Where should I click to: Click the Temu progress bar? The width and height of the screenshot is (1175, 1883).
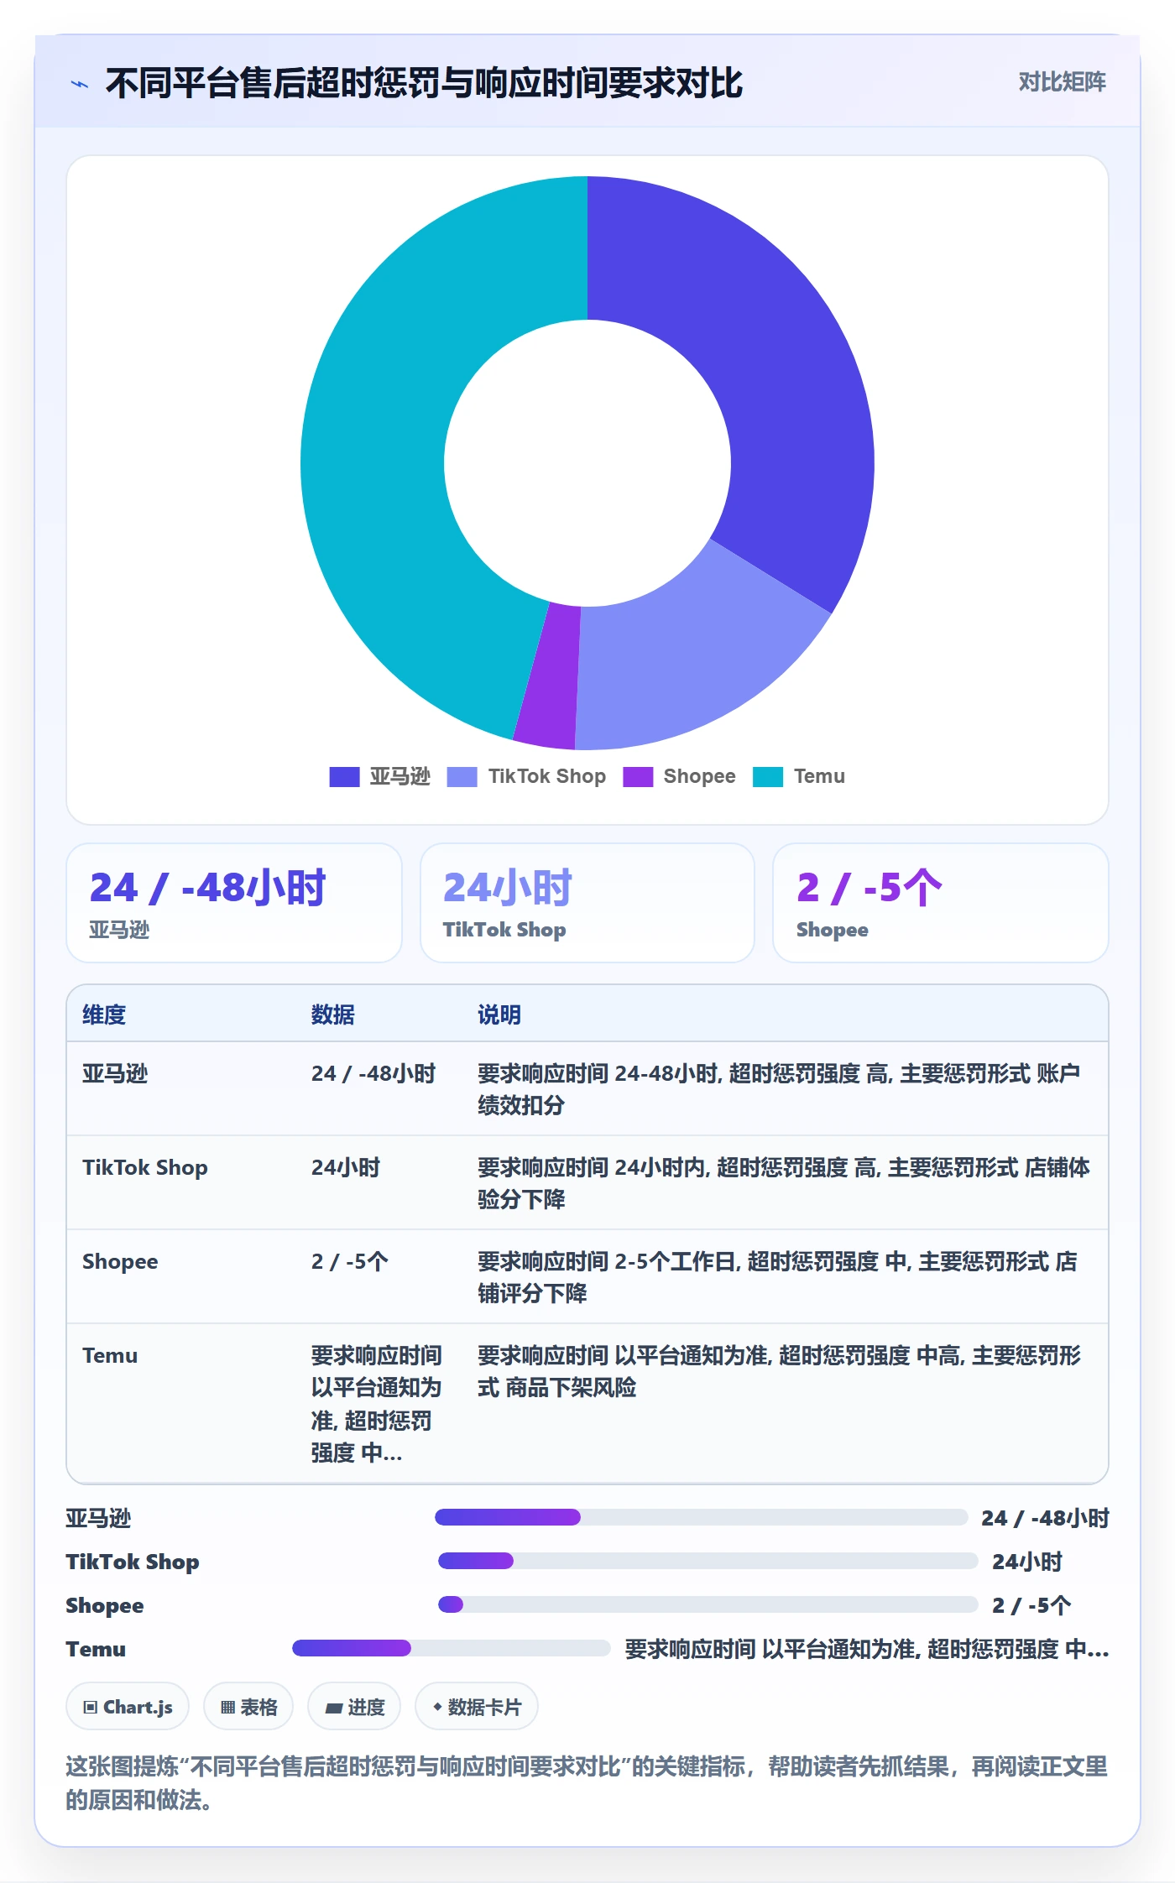[451, 1648]
